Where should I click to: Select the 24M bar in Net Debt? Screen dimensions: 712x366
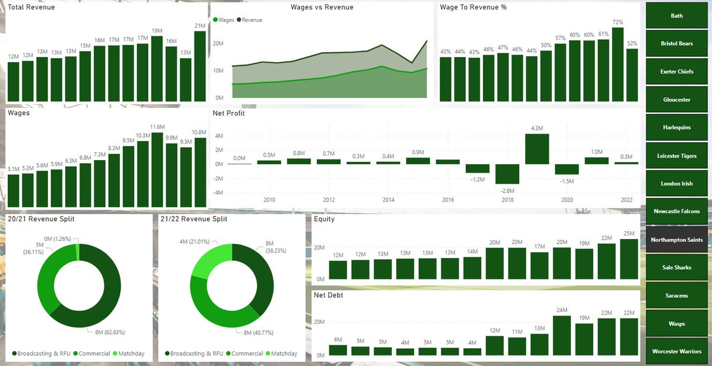(x=561, y=335)
